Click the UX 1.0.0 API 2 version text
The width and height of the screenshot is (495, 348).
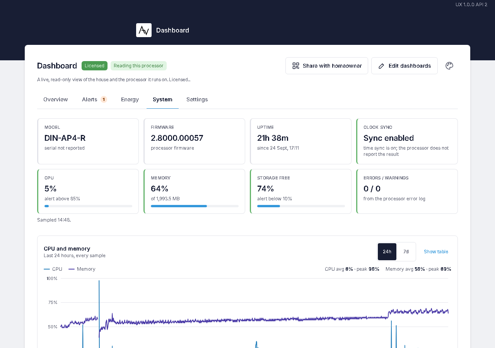pos(471,5)
